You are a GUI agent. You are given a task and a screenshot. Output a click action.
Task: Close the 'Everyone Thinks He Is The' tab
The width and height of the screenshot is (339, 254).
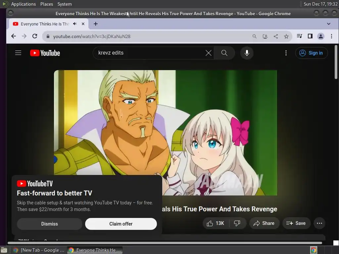click(x=83, y=24)
